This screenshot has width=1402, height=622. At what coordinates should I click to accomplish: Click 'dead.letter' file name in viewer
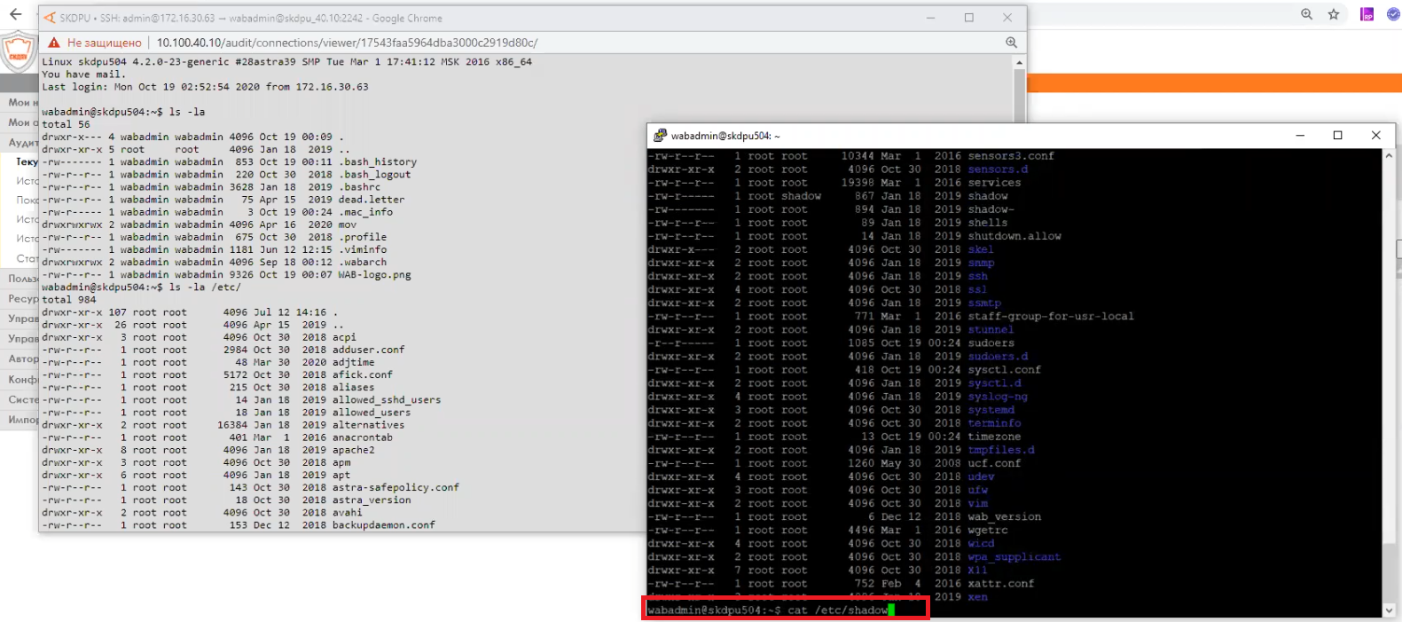[x=372, y=200]
